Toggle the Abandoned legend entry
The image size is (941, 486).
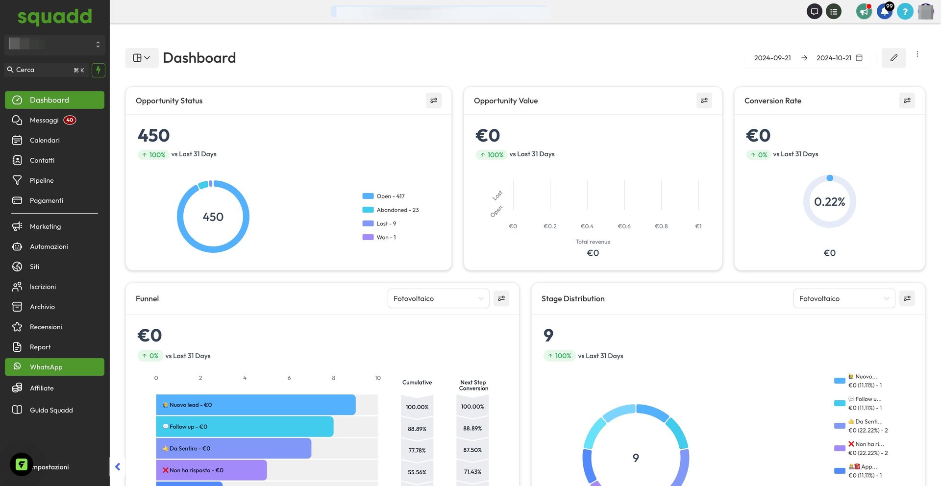tap(391, 210)
